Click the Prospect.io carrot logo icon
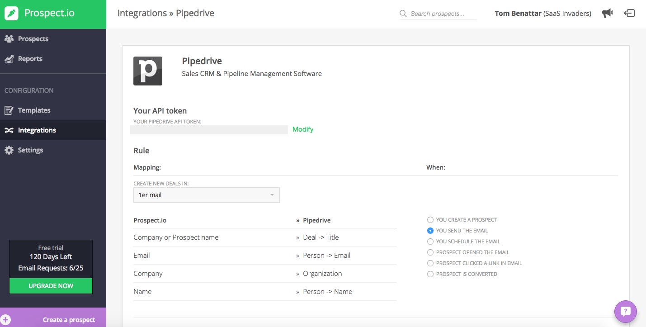The height and width of the screenshot is (327, 646). click(x=12, y=13)
